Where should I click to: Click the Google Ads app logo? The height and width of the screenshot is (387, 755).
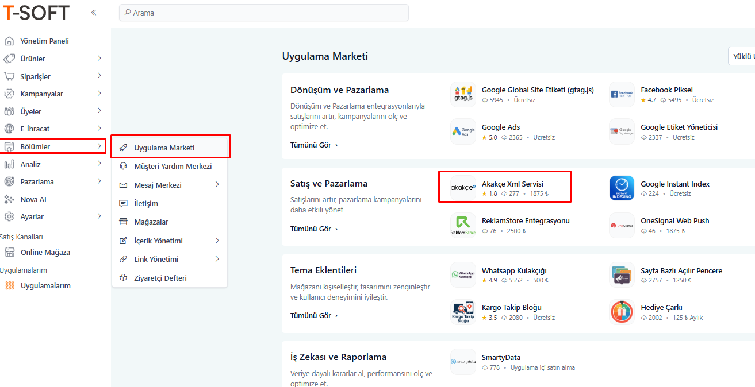point(463,131)
